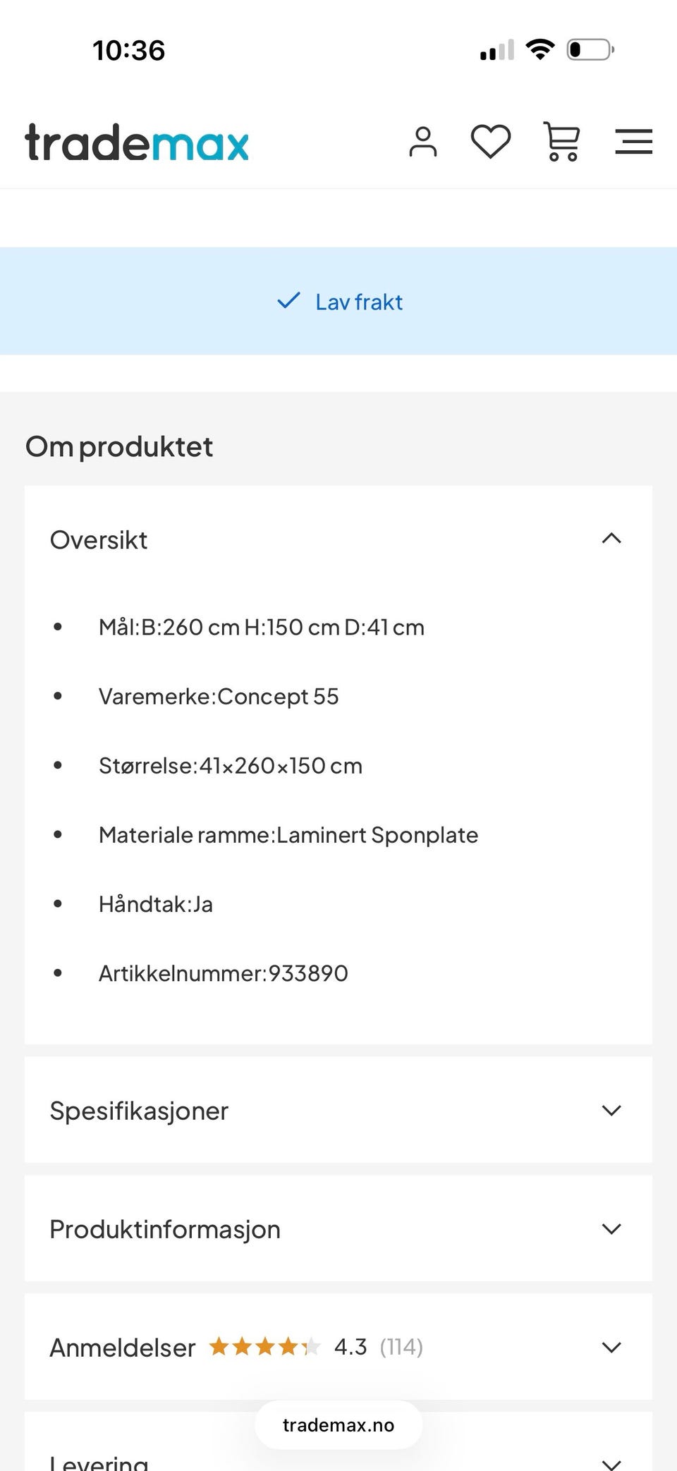Click the Lav frakt checkmark icon
677x1471 pixels.
pyautogui.click(x=289, y=301)
